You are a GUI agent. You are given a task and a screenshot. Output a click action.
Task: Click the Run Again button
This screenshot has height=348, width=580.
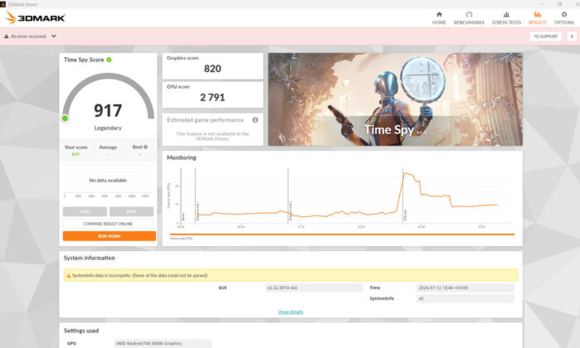pyautogui.click(x=110, y=235)
